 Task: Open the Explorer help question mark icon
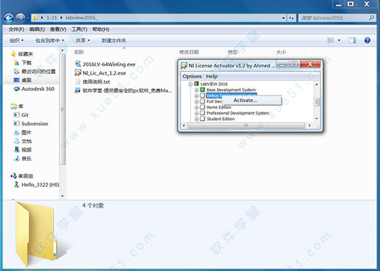click(x=367, y=40)
